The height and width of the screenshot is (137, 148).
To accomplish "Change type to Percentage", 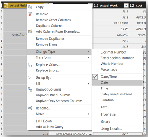I will (x=117, y=70).
